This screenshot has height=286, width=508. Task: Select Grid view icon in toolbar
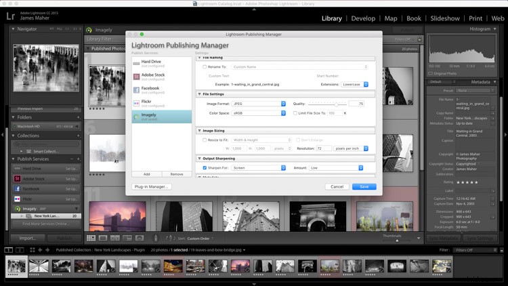coord(91,239)
